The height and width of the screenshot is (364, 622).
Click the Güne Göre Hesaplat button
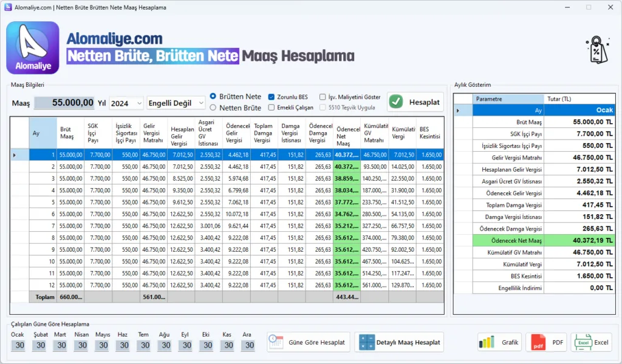pyautogui.click(x=308, y=342)
